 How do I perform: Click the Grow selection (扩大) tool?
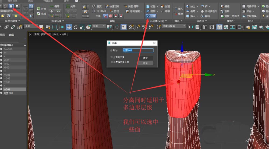pos(41,9)
